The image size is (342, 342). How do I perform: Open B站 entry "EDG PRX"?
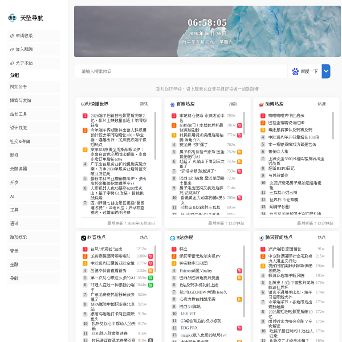tap(189, 328)
